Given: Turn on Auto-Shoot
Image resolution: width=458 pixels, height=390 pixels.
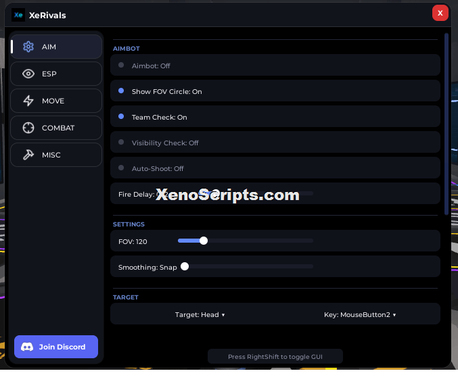Looking at the screenshot, I should click(x=275, y=168).
